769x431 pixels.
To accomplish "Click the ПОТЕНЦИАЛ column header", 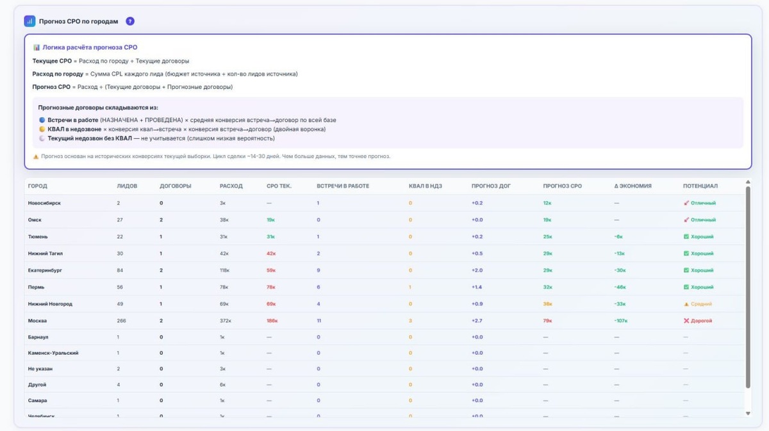I will point(700,186).
